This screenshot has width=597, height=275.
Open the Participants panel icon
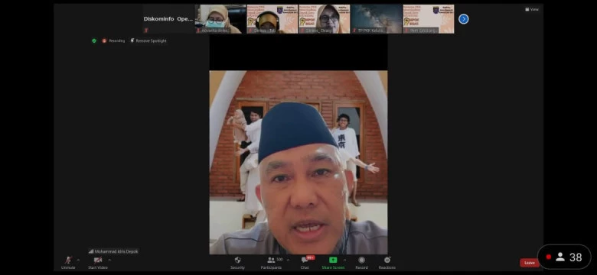pyautogui.click(x=271, y=260)
